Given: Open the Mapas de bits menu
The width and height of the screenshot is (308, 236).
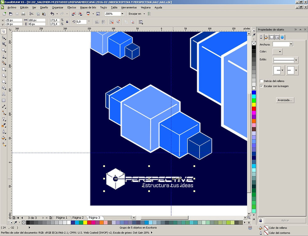Looking at the screenshot, I should click(x=88, y=8).
